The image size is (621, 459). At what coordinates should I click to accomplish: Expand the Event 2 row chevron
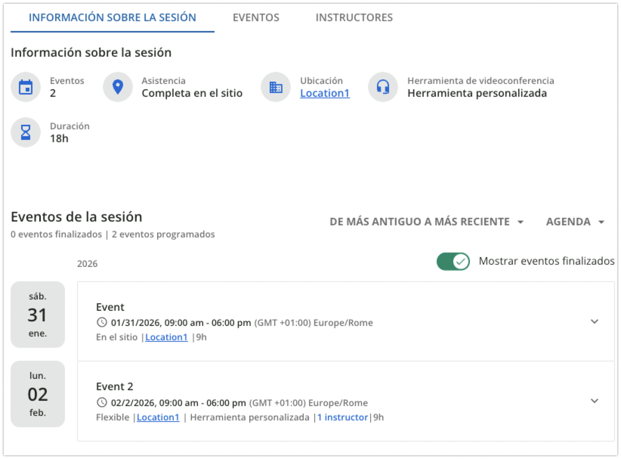pyautogui.click(x=595, y=401)
